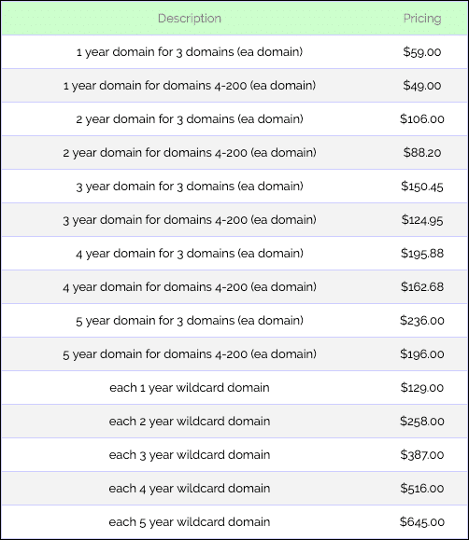The image size is (469, 540).
Task: Click the $106.00 price
Action: (x=422, y=119)
